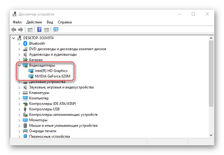
Task: Click the scrollbar down arrow
Action: point(211,135)
